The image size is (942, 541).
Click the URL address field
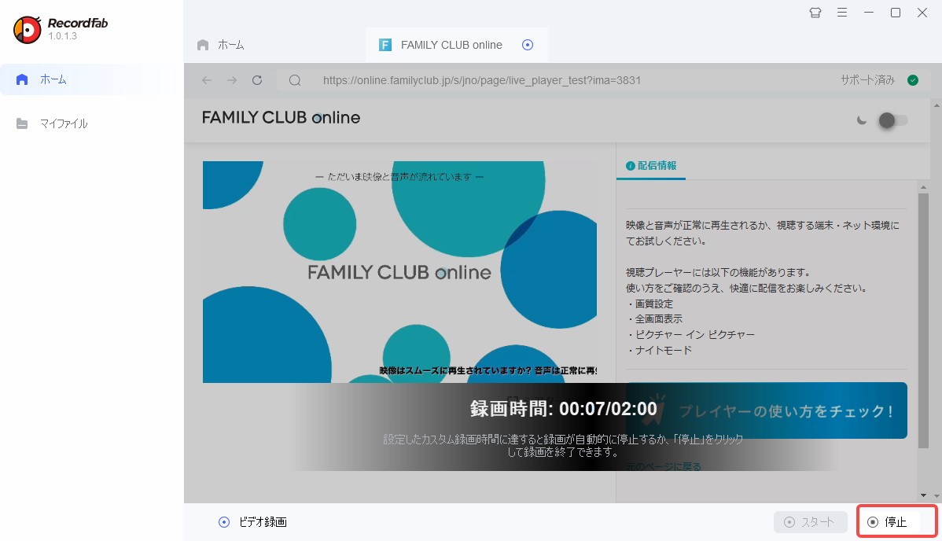point(482,80)
